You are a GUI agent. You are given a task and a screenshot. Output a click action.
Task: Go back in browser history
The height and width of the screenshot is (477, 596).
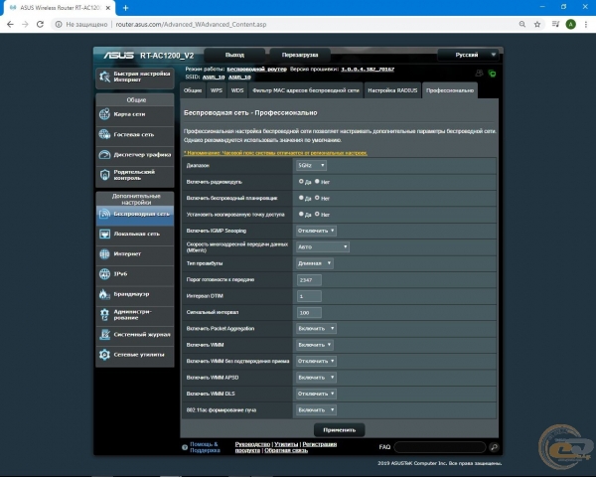10,24
